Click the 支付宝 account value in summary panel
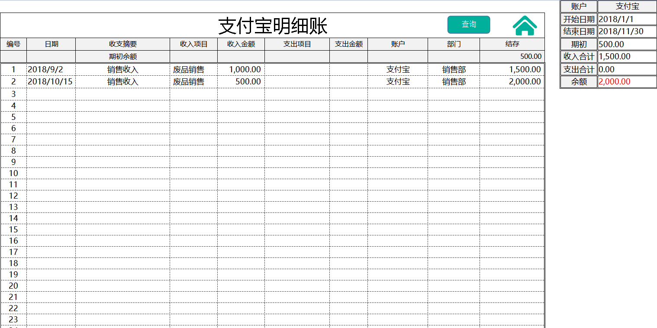 coord(627,6)
